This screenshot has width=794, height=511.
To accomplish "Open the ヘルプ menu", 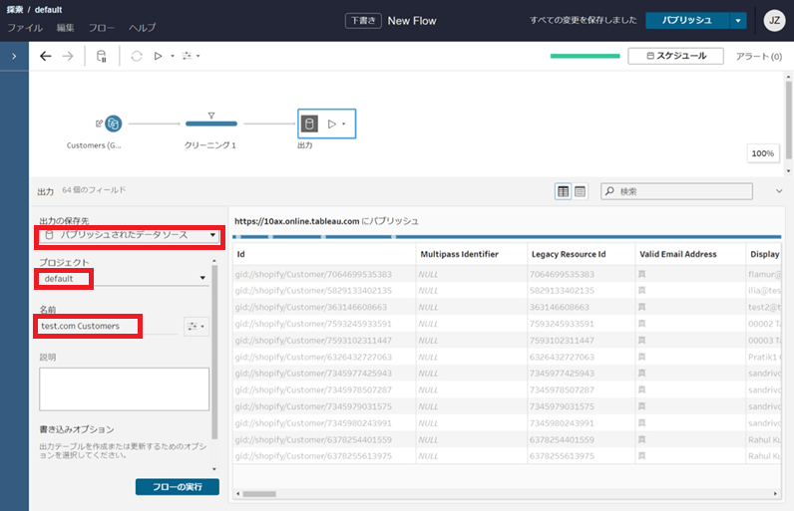I will click(x=143, y=28).
